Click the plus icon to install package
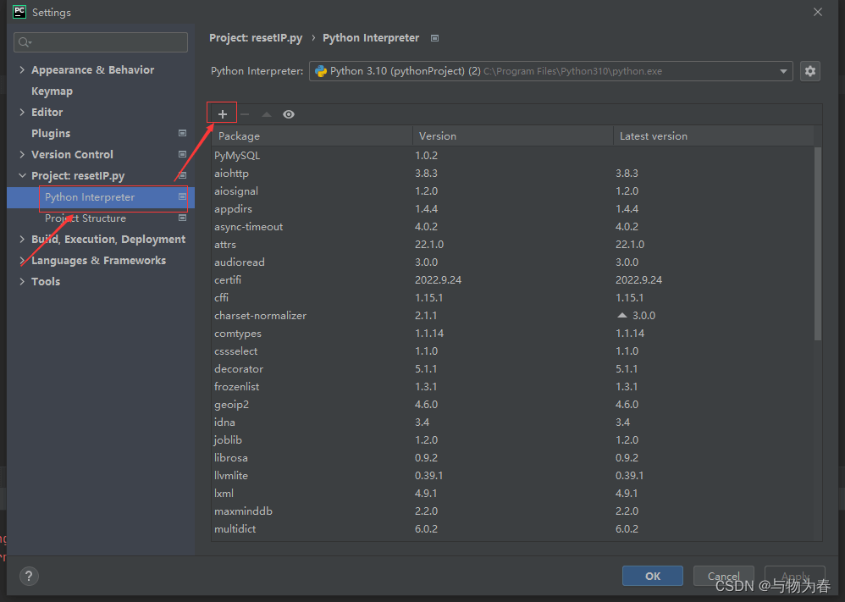This screenshot has width=845, height=602. click(x=223, y=114)
